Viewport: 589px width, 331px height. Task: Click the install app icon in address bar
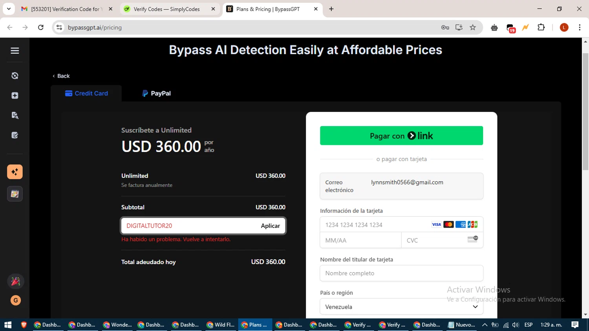click(459, 27)
